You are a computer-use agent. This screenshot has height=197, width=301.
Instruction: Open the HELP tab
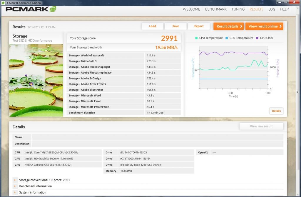coord(284,9)
